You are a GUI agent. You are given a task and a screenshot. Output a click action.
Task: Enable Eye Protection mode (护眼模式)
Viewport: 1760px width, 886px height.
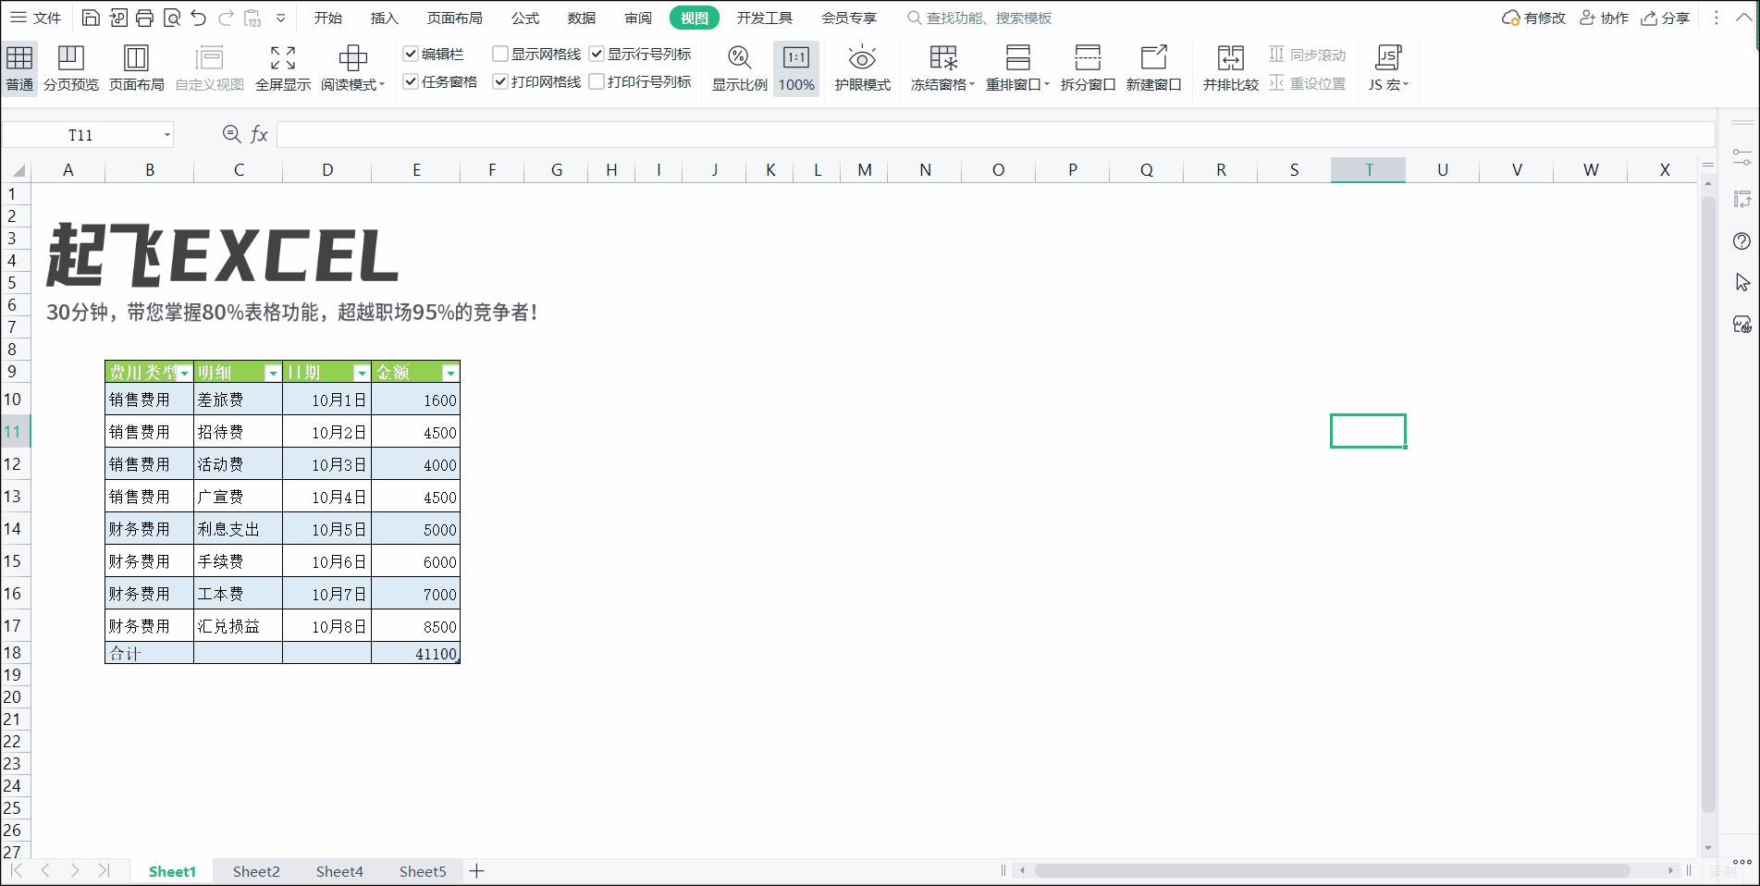coord(861,67)
